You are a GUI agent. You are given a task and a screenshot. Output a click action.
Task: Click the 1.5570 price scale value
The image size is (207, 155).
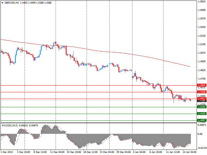coord(202,19)
